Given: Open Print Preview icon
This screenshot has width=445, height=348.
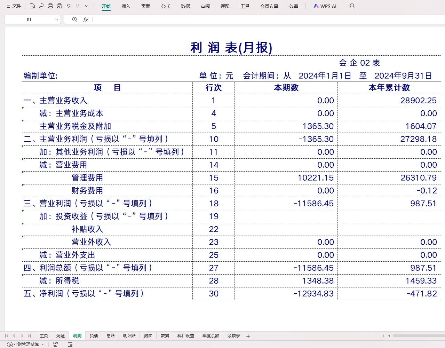Looking at the screenshot, I should [x=59, y=6].
